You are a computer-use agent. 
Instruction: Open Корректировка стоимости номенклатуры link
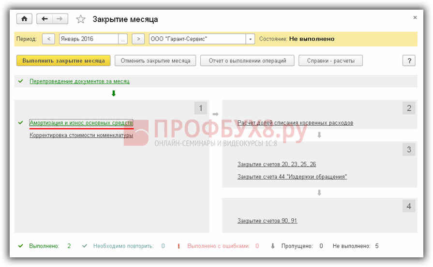[81, 135]
